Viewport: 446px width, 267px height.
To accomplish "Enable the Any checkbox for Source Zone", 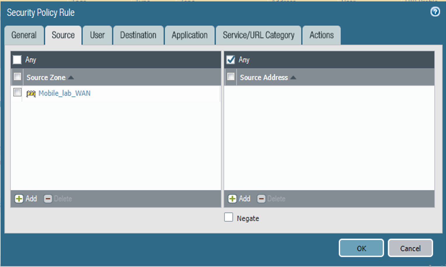I will pos(17,60).
